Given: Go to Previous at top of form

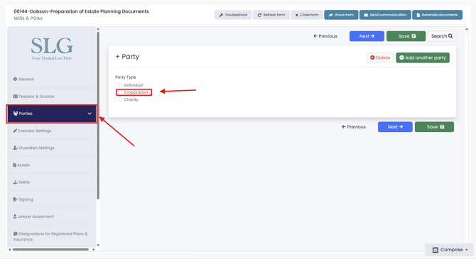Looking at the screenshot, I should click(325, 36).
